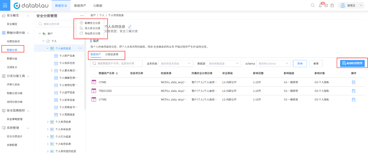Choose 导入安全分类 from the popup menu
368x153 pixels.
point(90,28)
